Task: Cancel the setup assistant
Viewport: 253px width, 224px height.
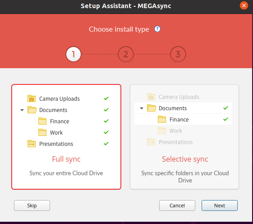Action: (177, 205)
